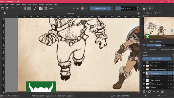Toggle horizontal mirror tool
This screenshot has height=98, width=174.
144,8
